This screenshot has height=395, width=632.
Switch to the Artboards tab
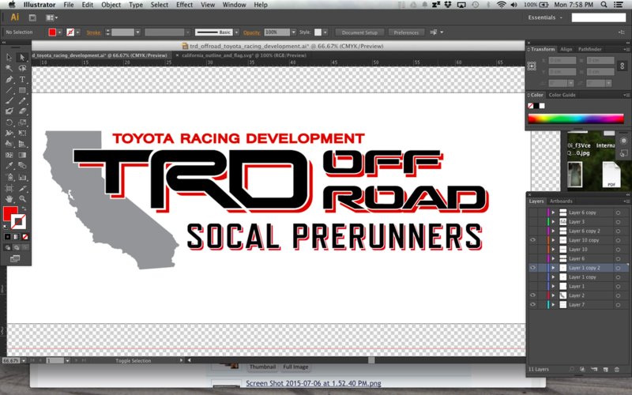(561, 201)
